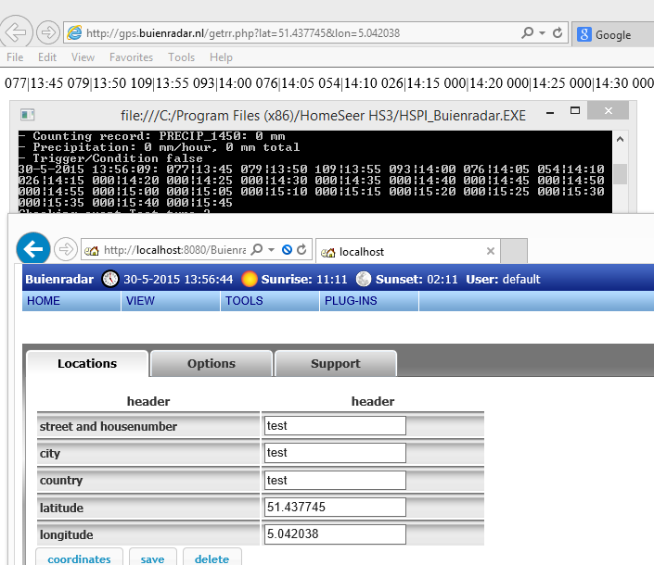The height and width of the screenshot is (565, 654).
Task: Click the forward button in localhost browser
Action: (66, 249)
